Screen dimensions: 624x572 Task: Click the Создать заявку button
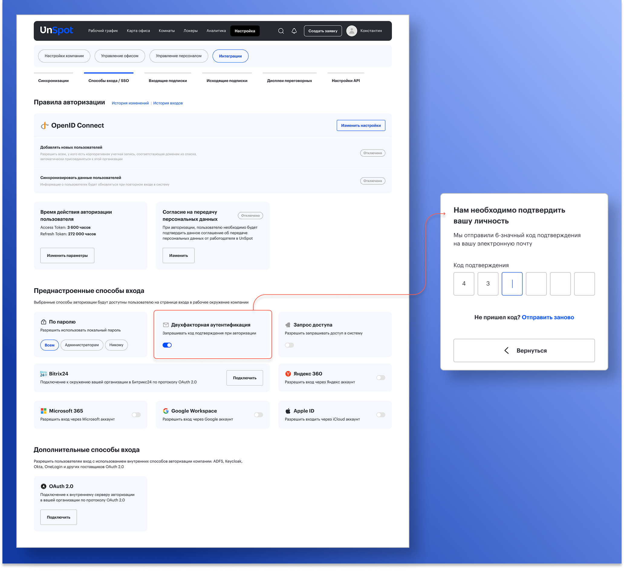[323, 31]
